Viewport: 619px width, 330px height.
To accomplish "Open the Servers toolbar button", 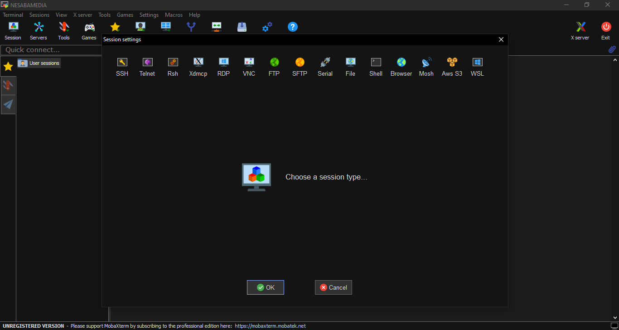I will click(x=39, y=31).
